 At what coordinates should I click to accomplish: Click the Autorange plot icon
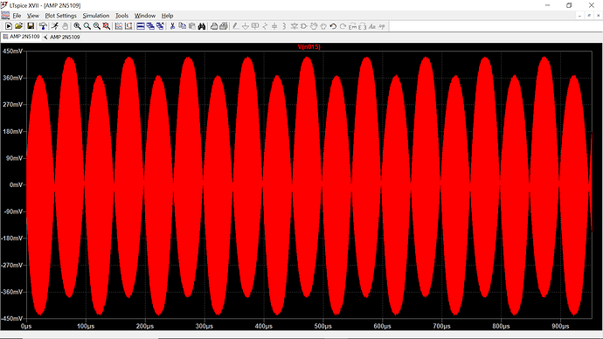coord(119,26)
